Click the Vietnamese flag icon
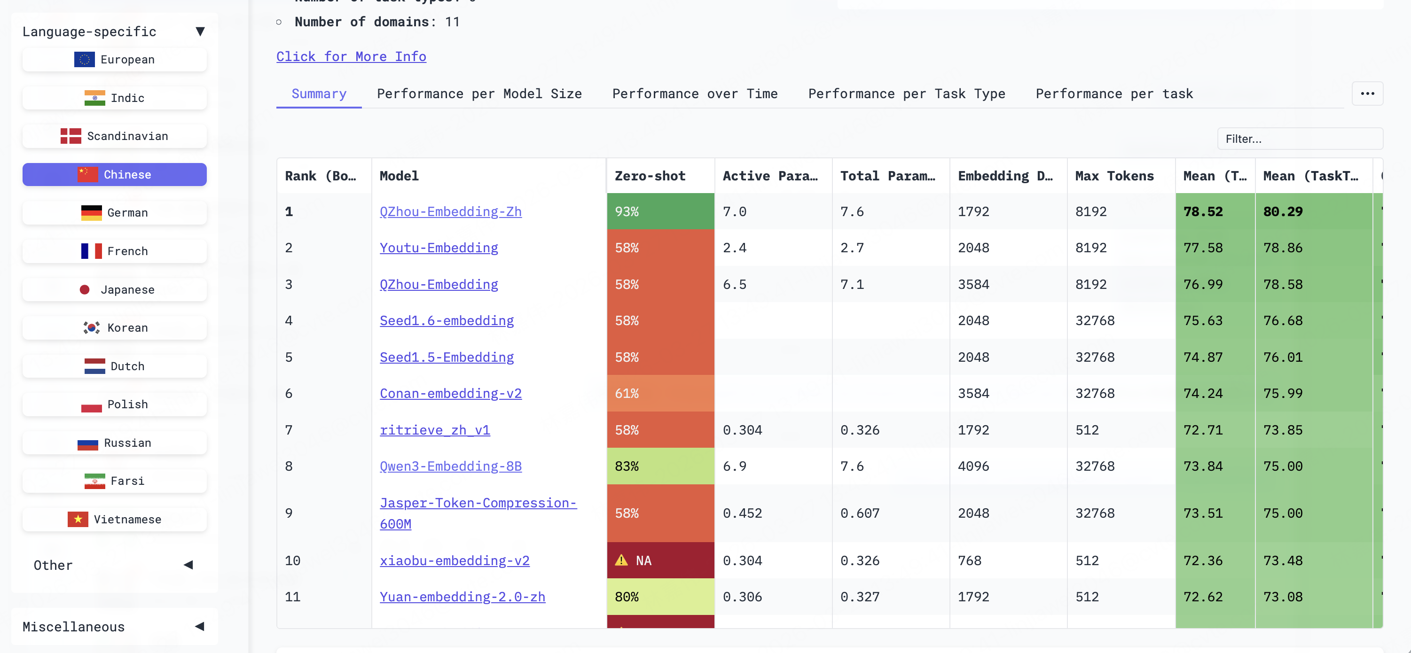 [78, 520]
